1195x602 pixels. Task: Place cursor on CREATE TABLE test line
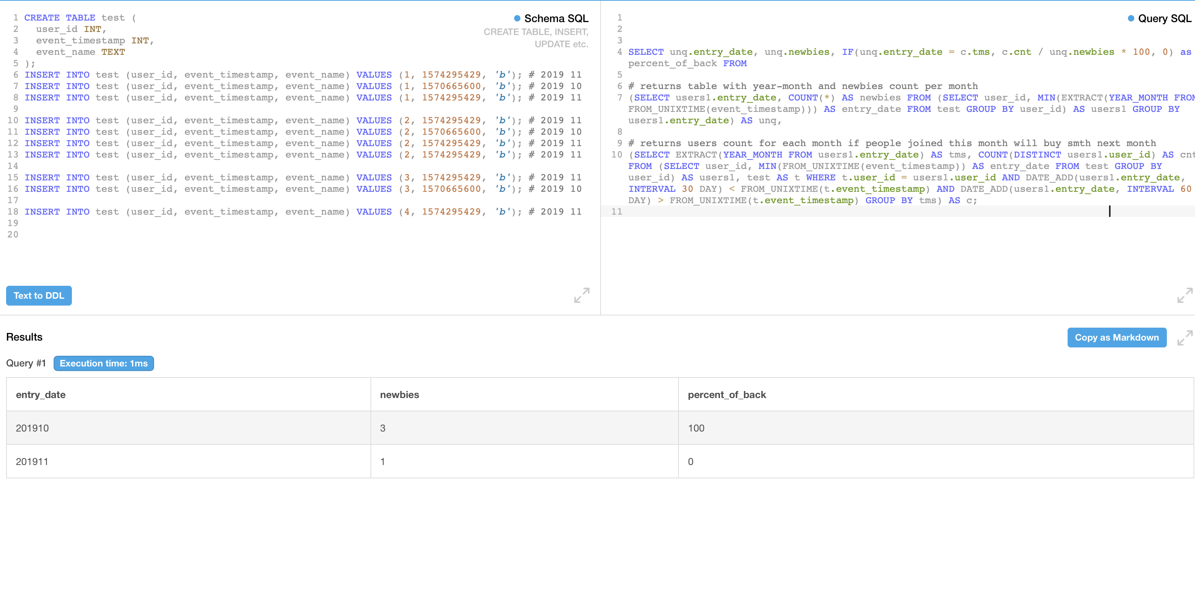click(79, 18)
